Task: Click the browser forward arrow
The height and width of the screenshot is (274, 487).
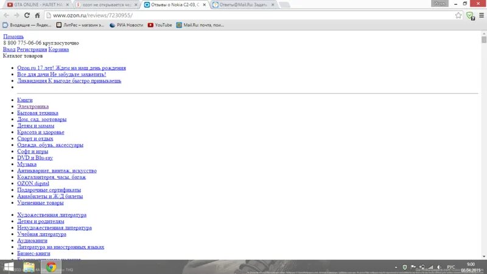Action: pos(16,15)
